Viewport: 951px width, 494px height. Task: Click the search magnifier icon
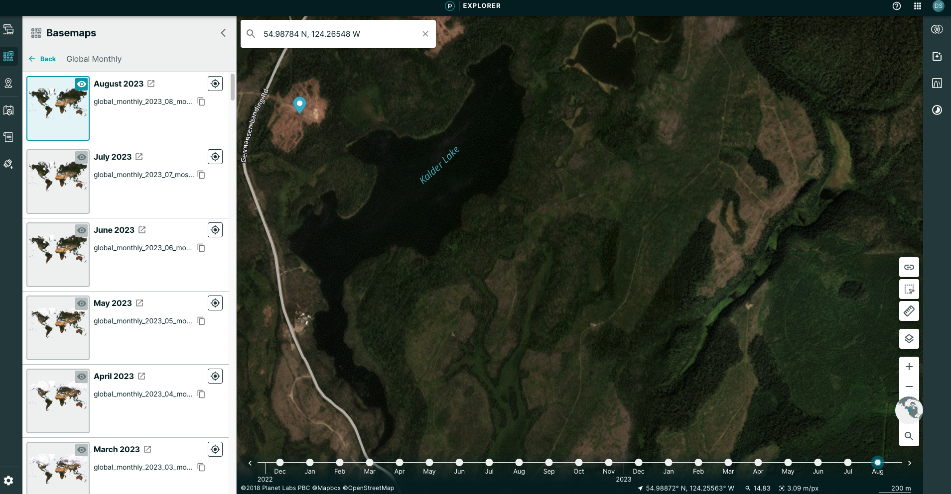(251, 34)
